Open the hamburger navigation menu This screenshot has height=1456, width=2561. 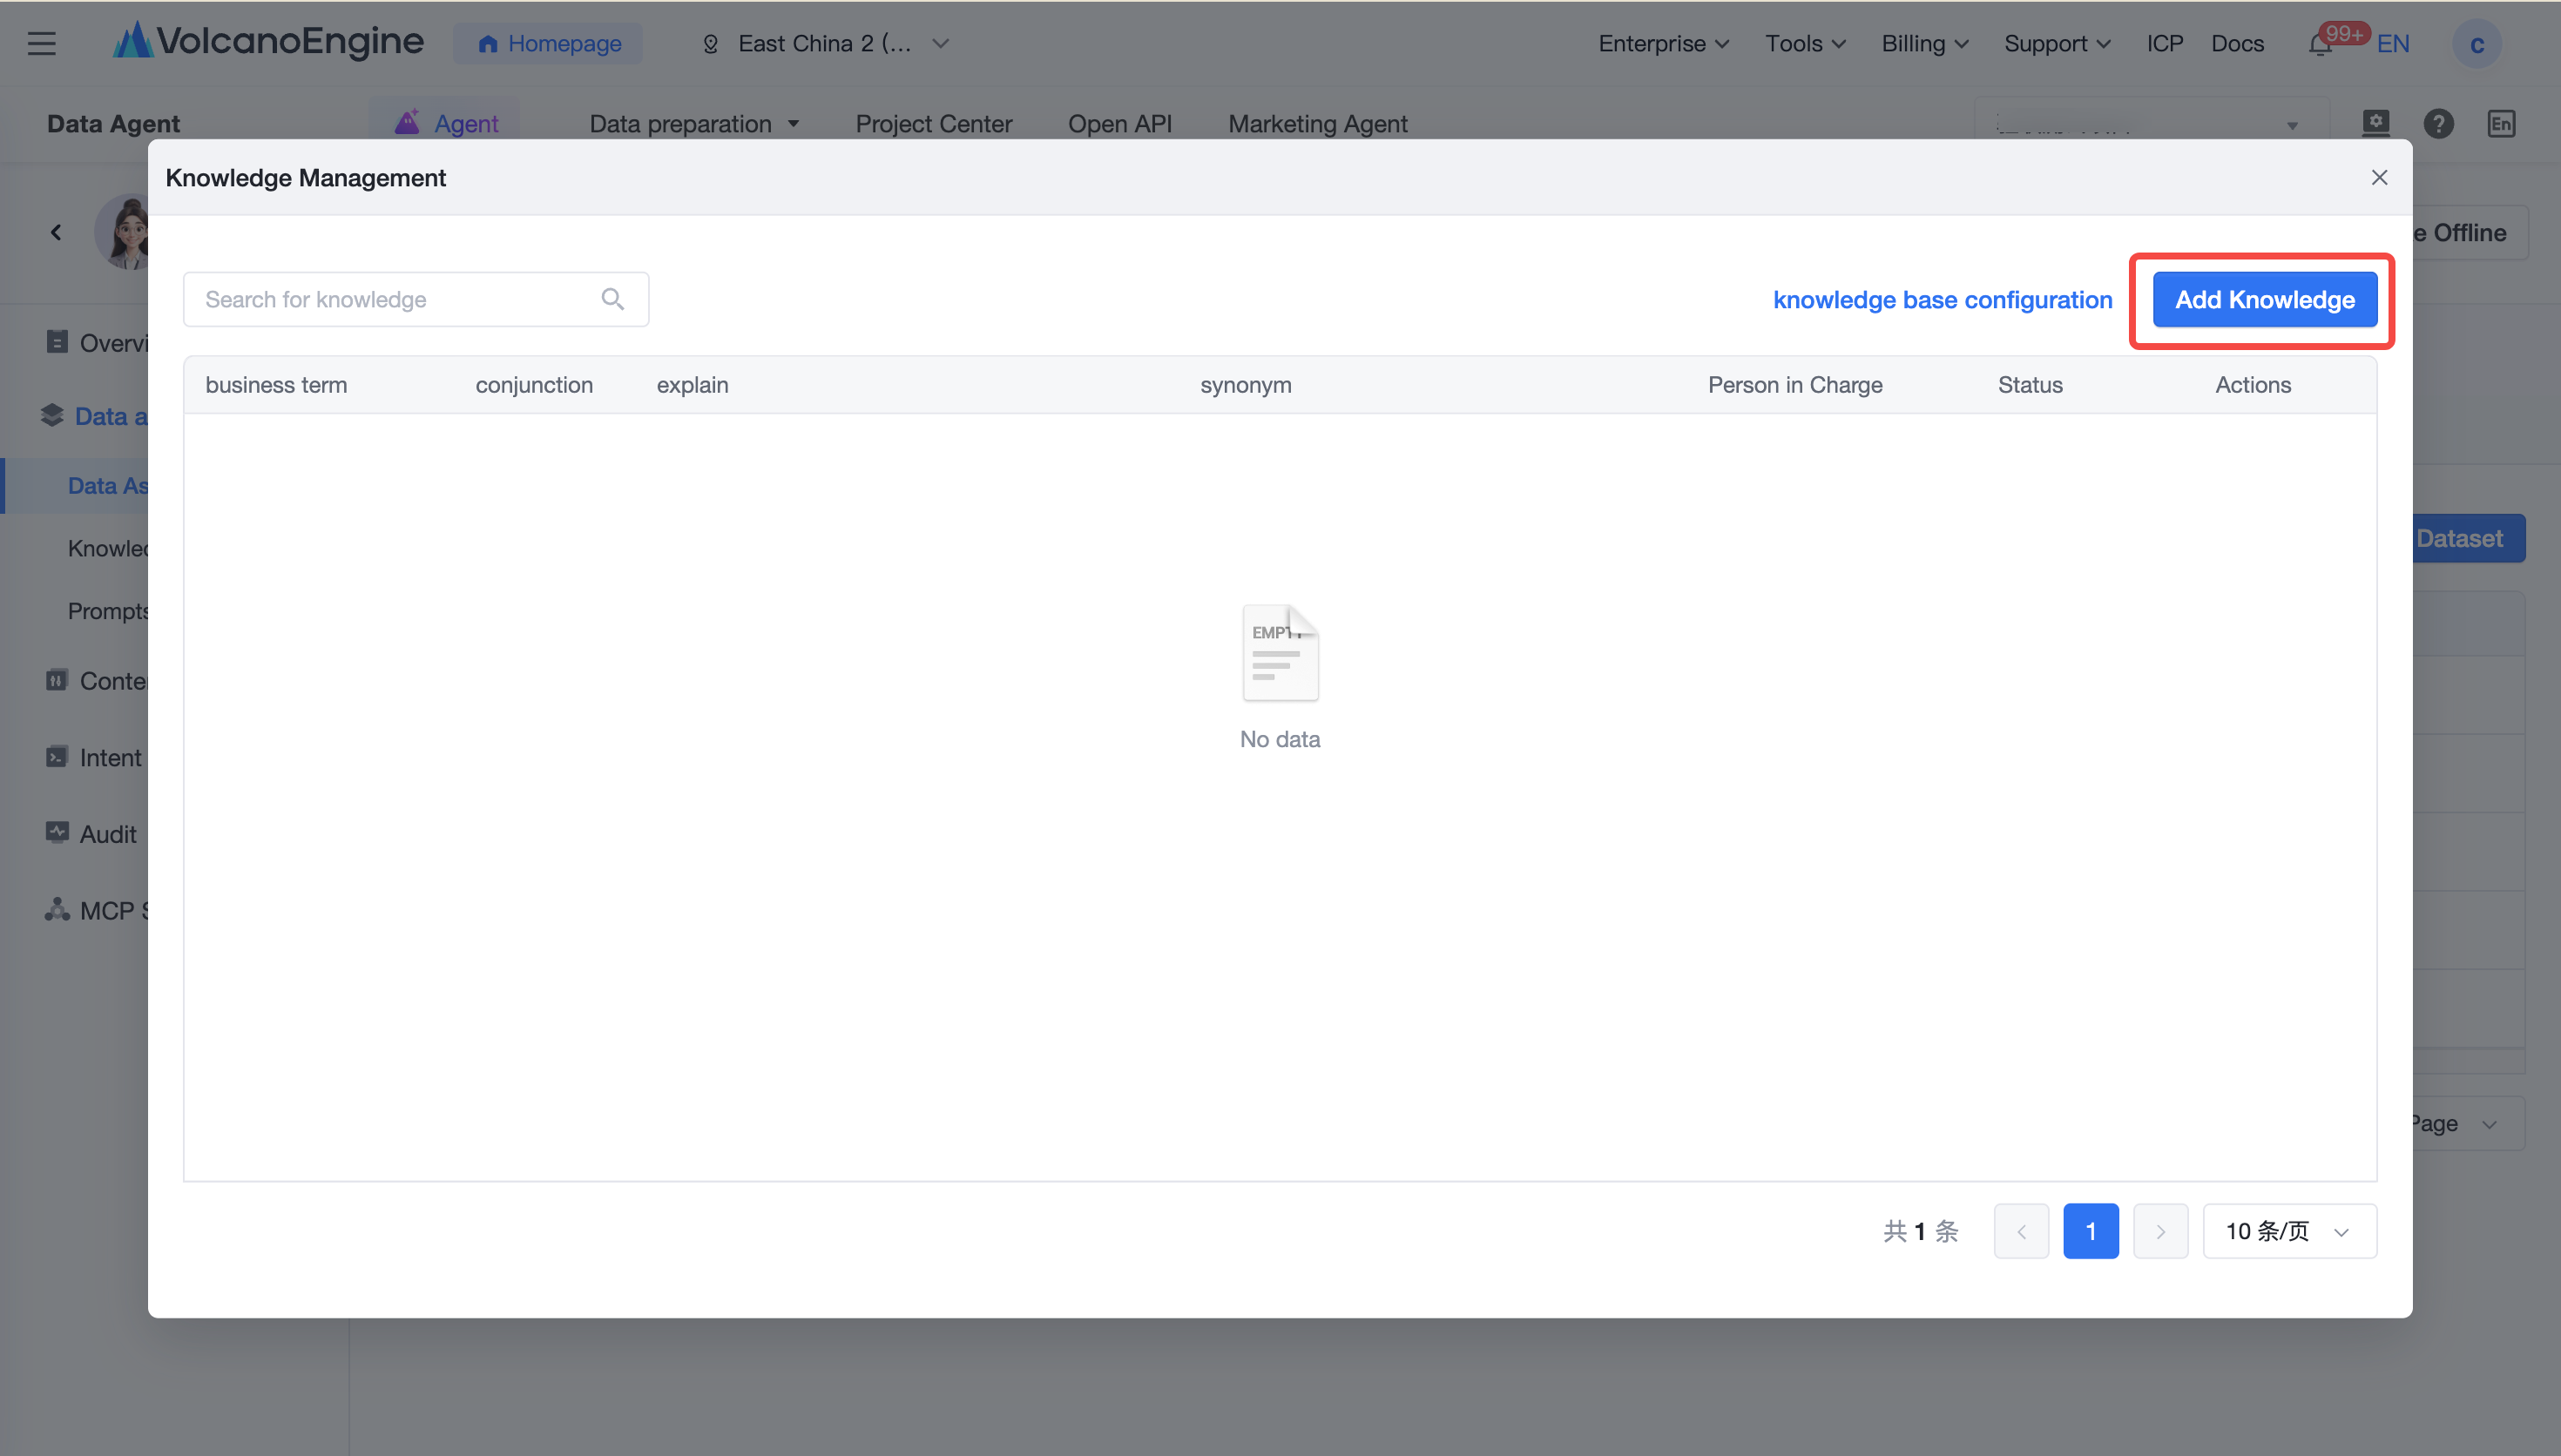point(41,43)
